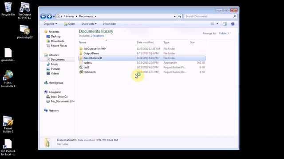Click Libraries in the address breadcrumb
This screenshot has height=159, width=284.
coord(69,16)
